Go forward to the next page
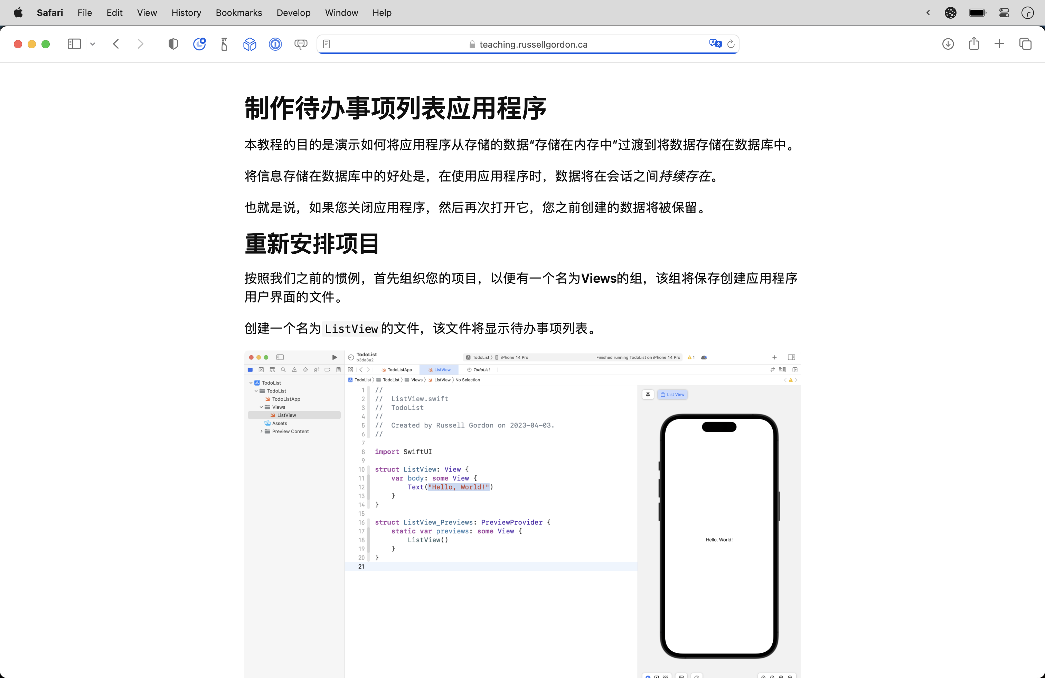 (141, 44)
